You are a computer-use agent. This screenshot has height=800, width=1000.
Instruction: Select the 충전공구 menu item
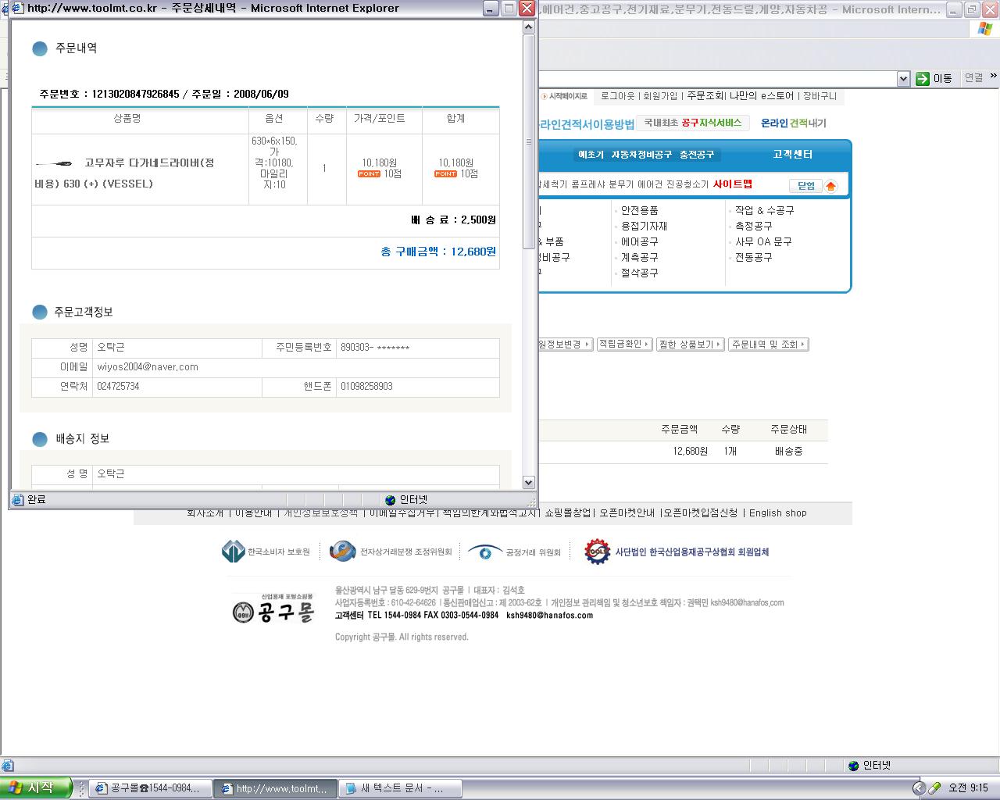pos(697,155)
